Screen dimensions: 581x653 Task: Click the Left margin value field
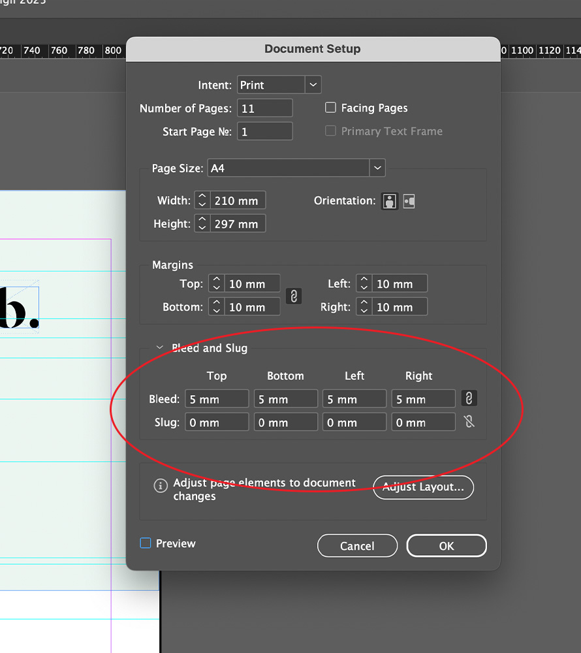coord(400,283)
